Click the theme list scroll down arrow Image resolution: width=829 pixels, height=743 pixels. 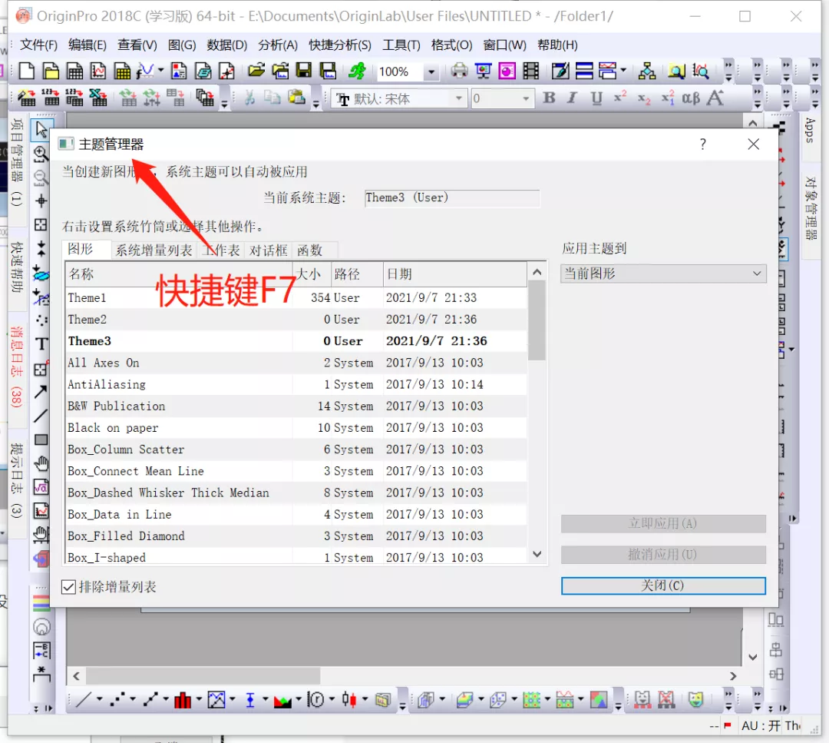(537, 553)
